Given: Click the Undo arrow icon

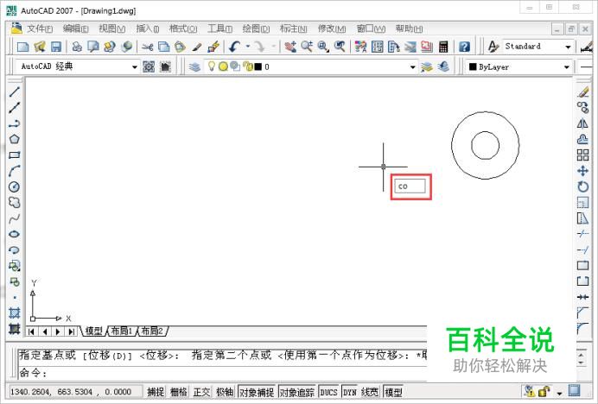Looking at the screenshot, I should [234, 47].
